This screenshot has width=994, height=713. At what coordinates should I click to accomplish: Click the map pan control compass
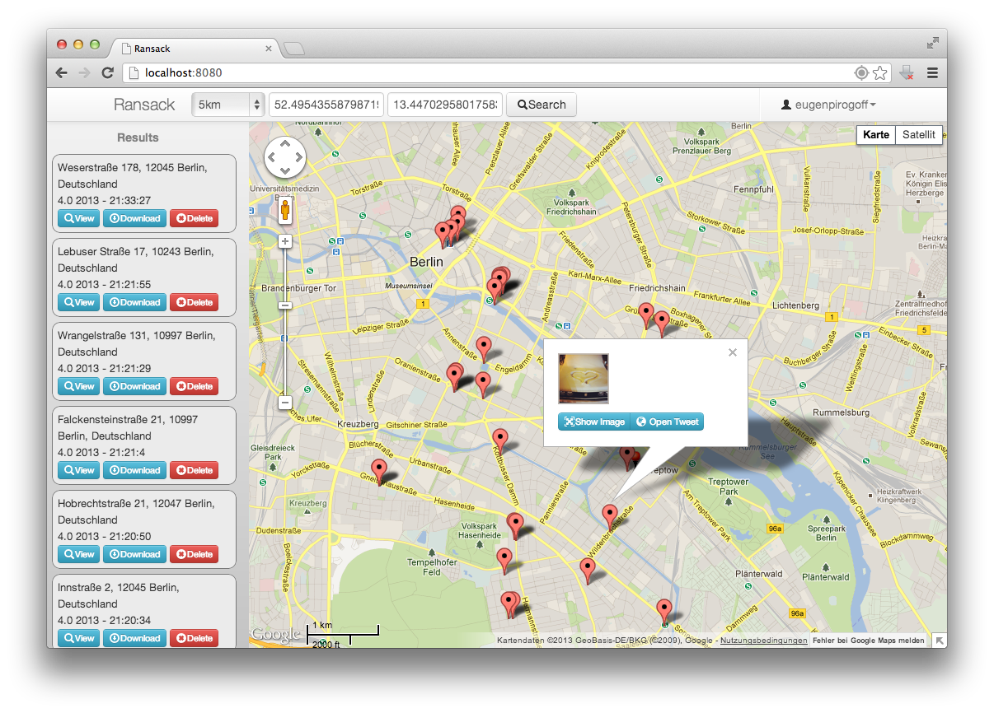285,157
